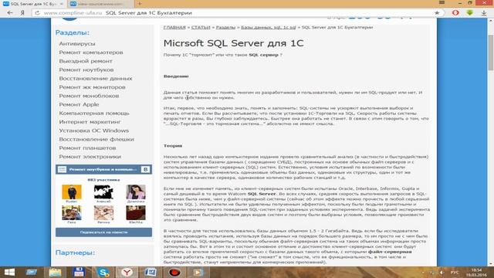Go to СТАТЬИ breadcrumb link

point(201,28)
